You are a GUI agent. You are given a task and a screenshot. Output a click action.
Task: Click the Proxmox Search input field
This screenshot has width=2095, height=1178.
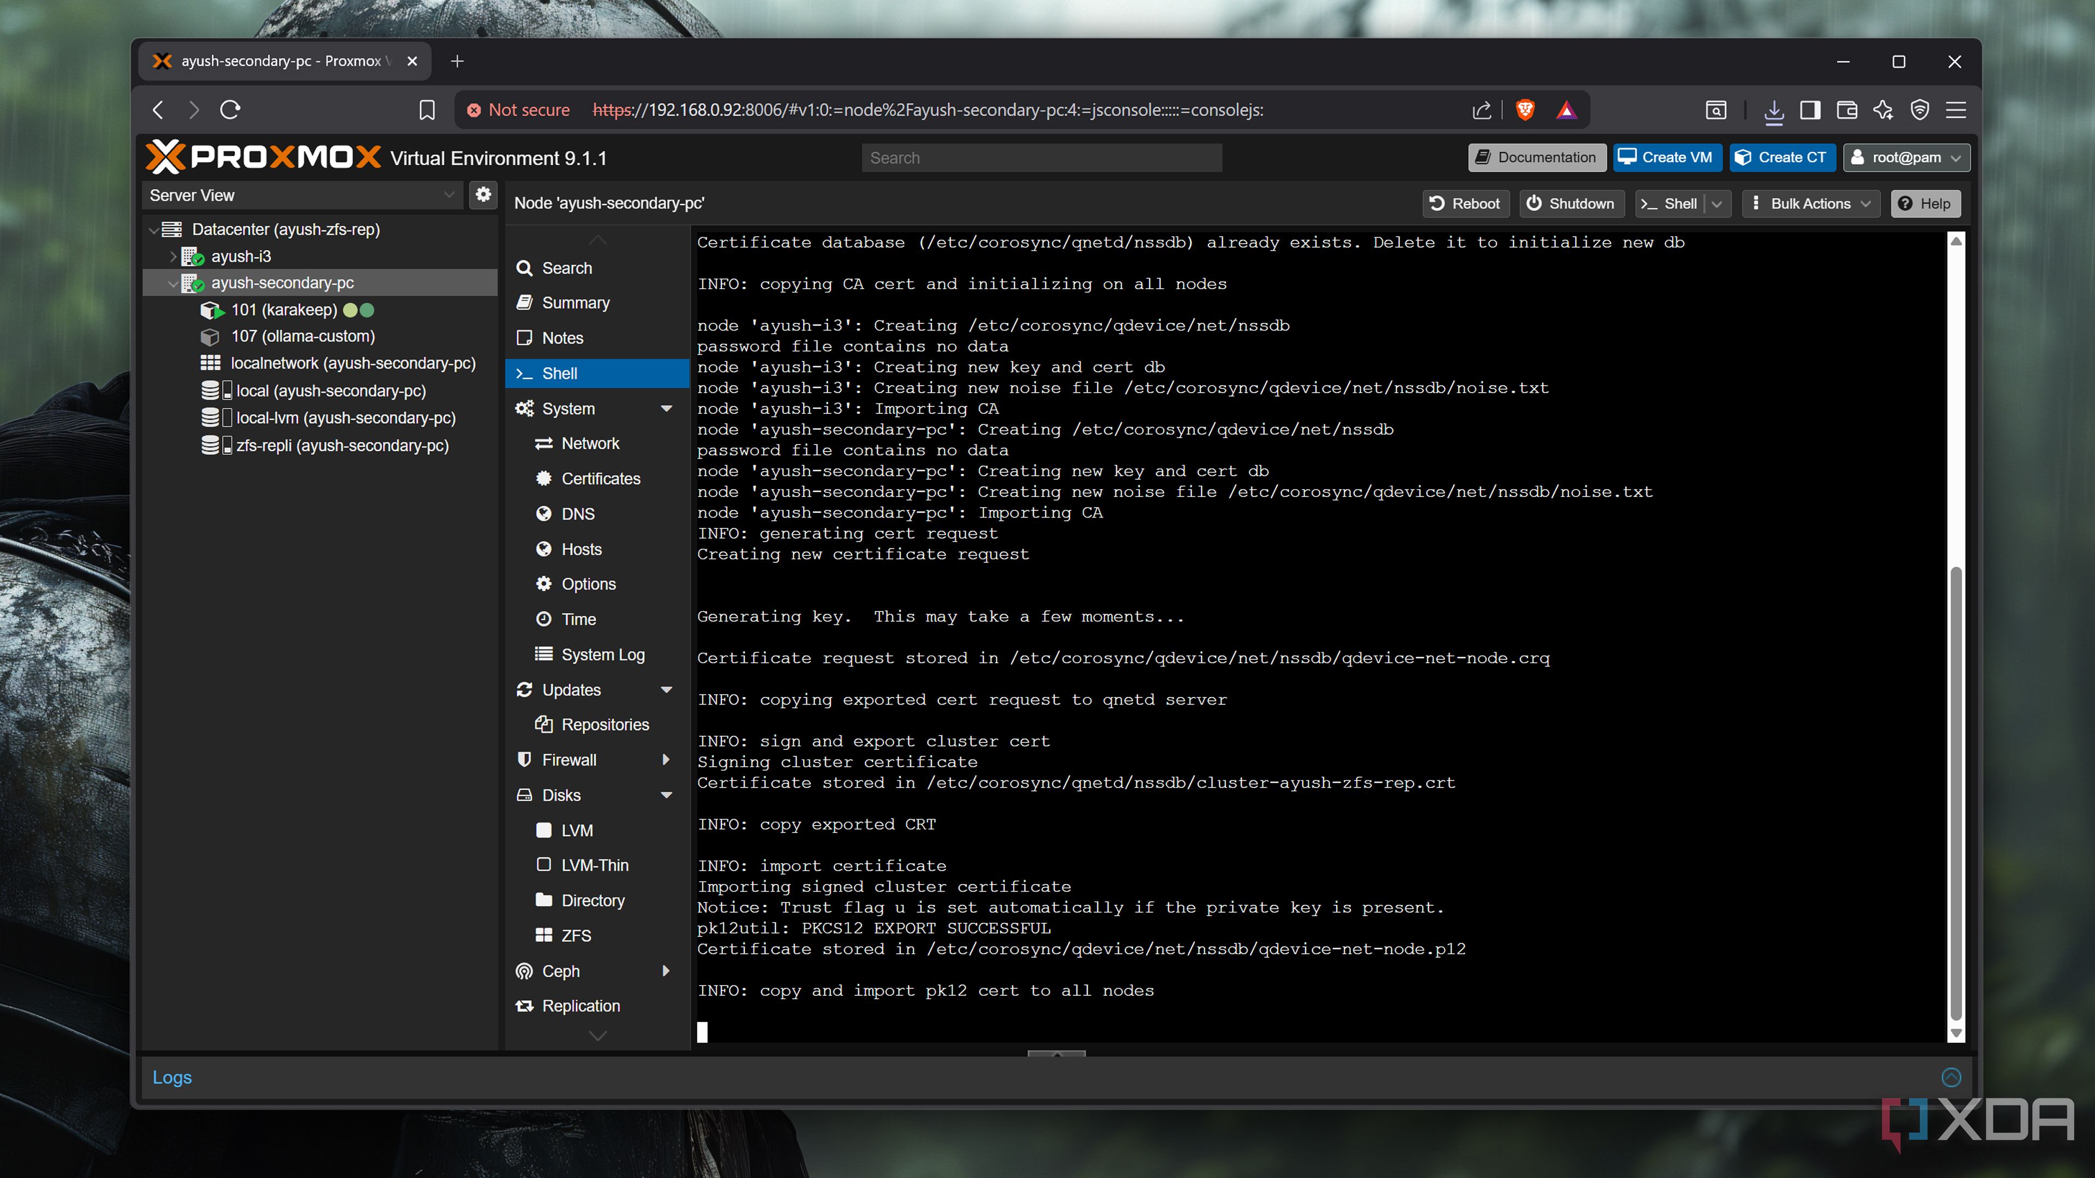point(1041,158)
